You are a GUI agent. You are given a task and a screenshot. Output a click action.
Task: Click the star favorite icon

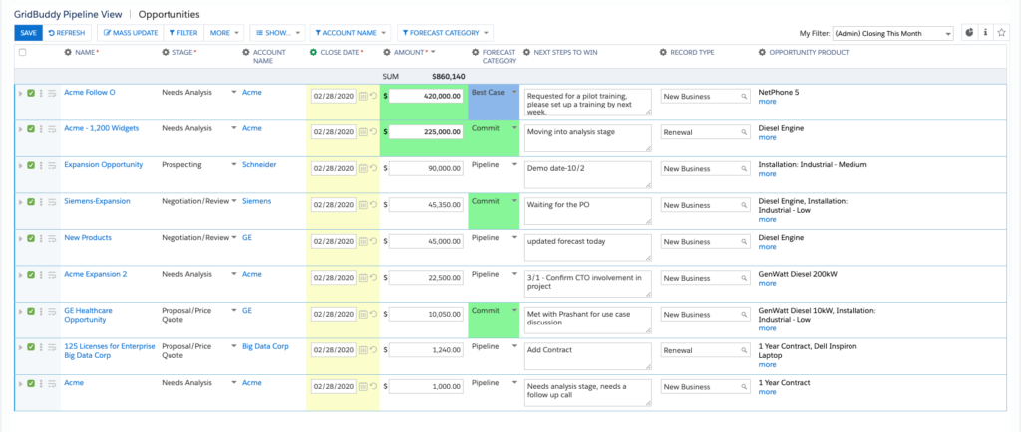click(1001, 33)
